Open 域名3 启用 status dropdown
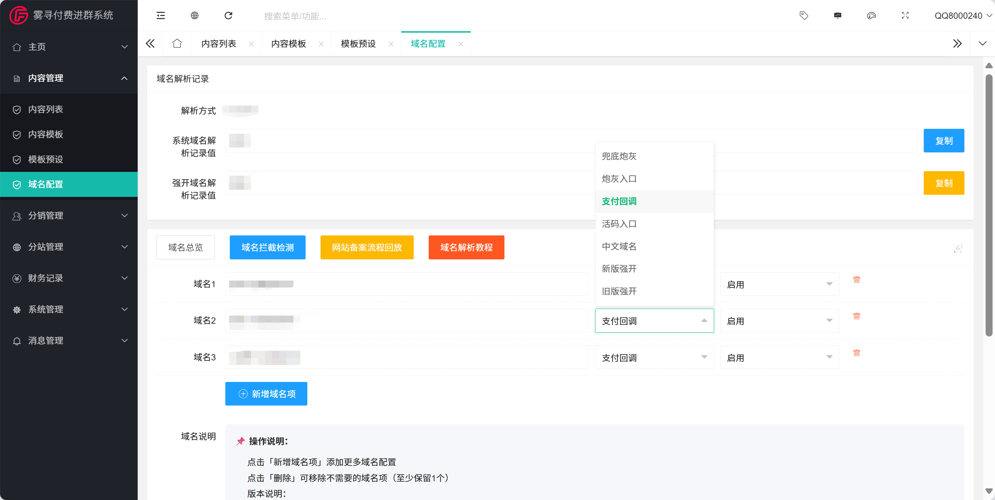Viewport: 995px width, 500px height. click(779, 358)
